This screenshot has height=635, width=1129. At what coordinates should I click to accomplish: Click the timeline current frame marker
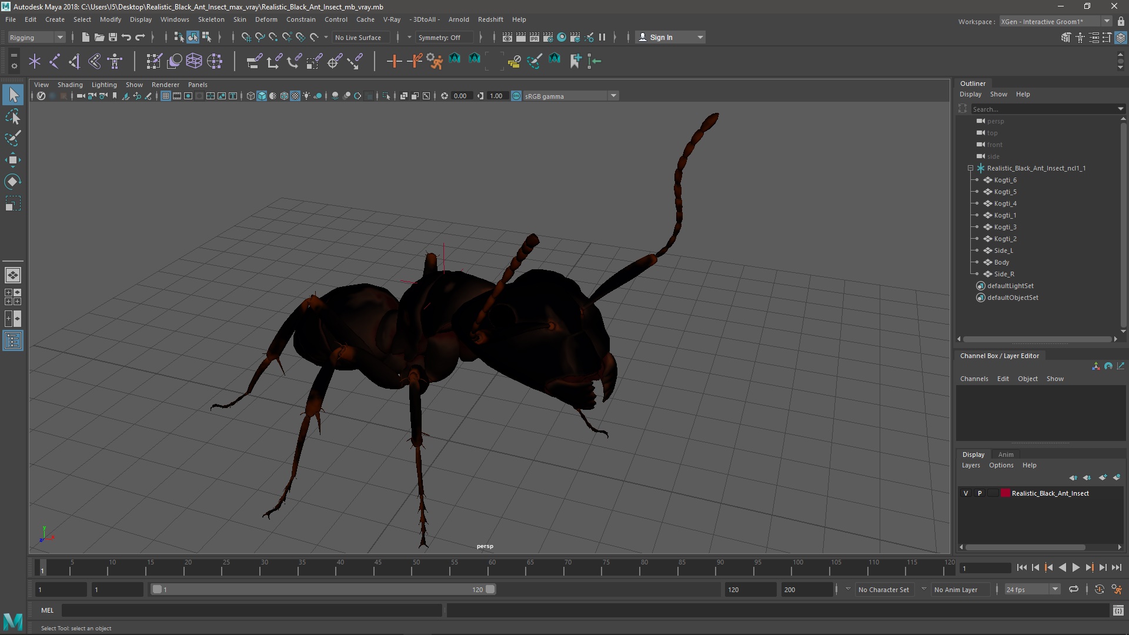42,567
